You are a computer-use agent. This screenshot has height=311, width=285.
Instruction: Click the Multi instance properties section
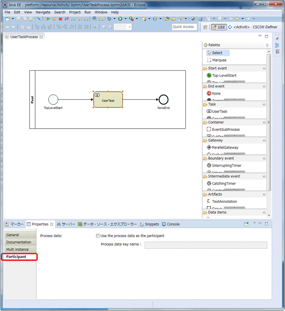17,249
